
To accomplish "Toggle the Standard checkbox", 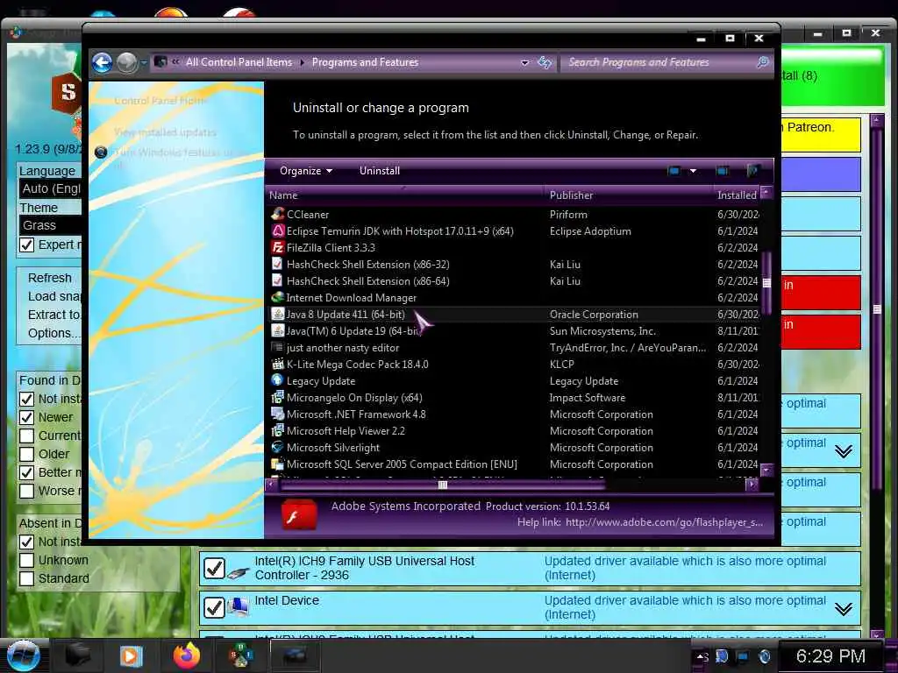I will coord(27,578).
